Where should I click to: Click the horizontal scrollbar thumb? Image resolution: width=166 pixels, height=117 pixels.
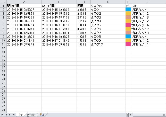point(150,115)
